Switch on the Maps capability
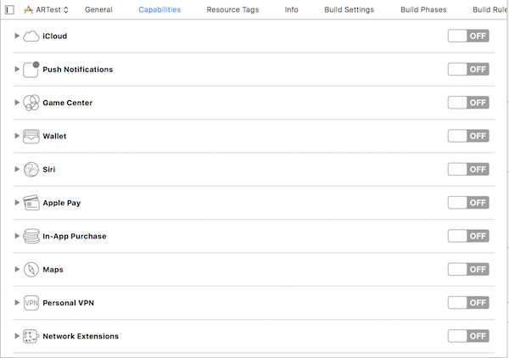Viewport: 509px width, 358px height. coord(468,270)
